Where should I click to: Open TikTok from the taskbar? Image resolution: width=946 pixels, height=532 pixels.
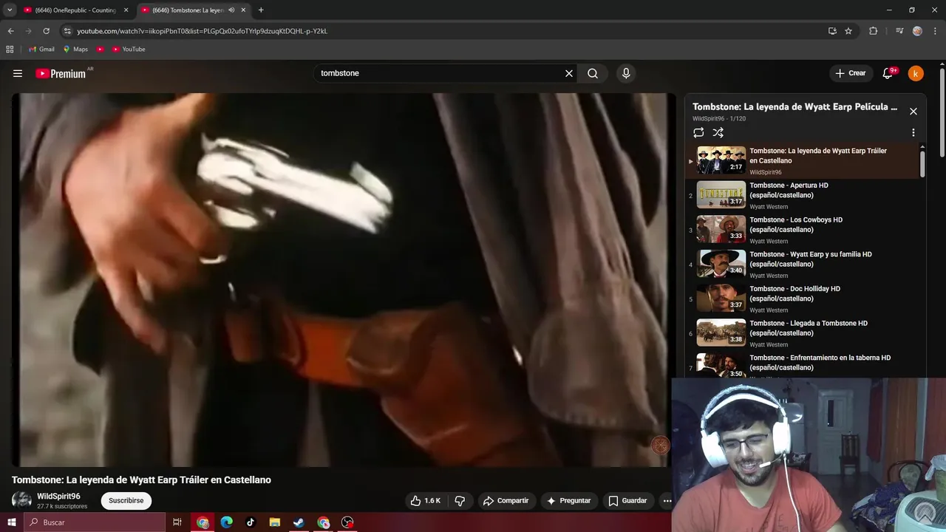[251, 522]
